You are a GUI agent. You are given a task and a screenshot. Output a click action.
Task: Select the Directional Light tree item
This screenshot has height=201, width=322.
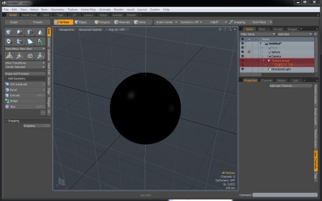tap(281, 69)
